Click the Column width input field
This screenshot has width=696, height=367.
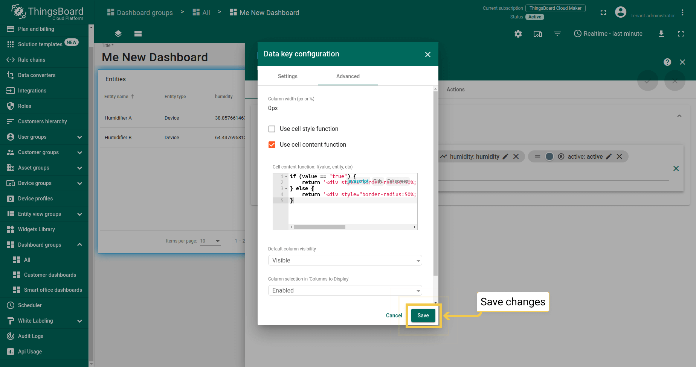345,108
